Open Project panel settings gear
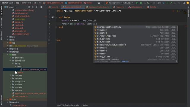This screenshot has width=190, height=107. [x=41, y=7]
